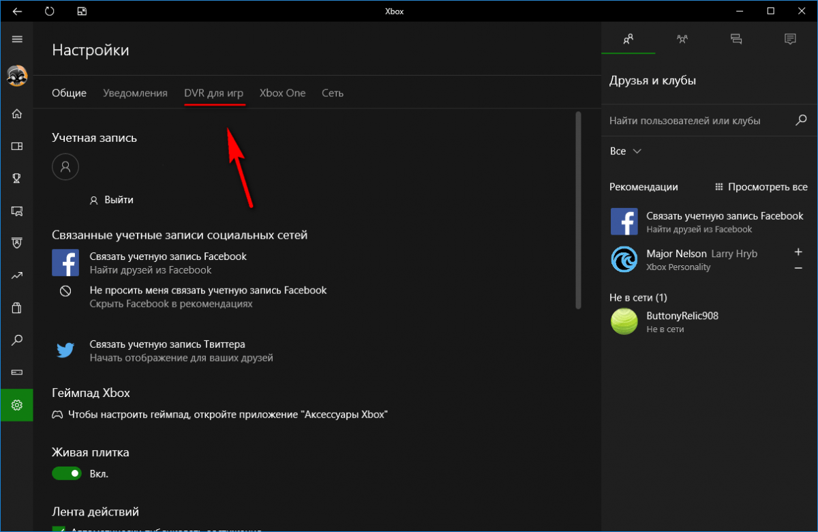Open Trending arrow icon in sidebar
Screen dimensions: 818x532
click(17, 276)
